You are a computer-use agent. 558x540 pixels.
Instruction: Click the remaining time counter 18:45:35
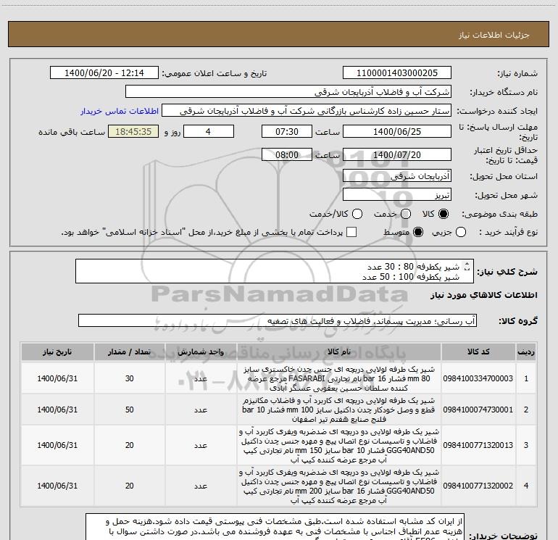pyautogui.click(x=133, y=131)
